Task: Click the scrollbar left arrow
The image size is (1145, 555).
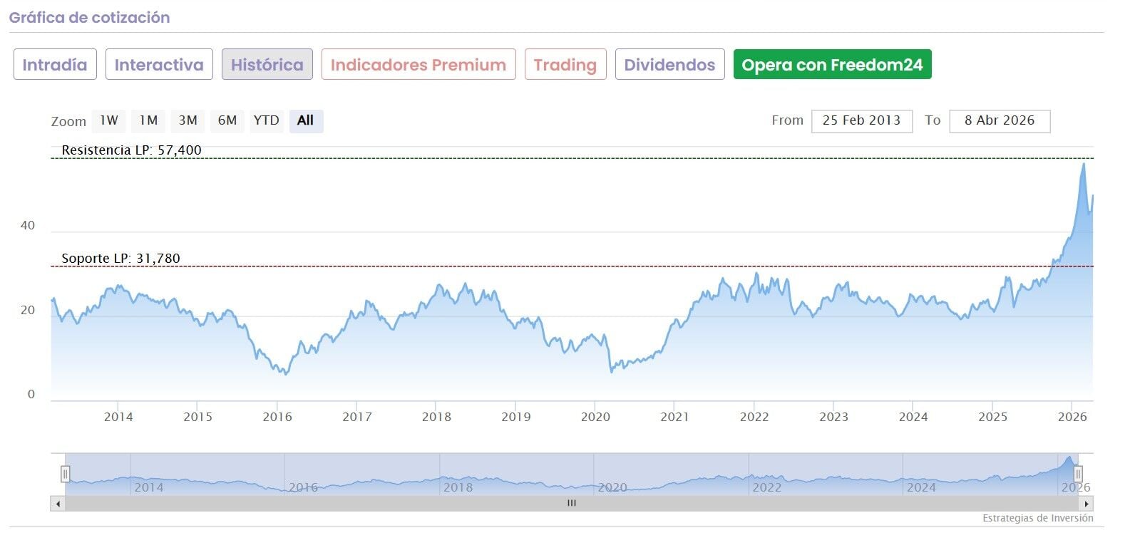Action: 58,504
